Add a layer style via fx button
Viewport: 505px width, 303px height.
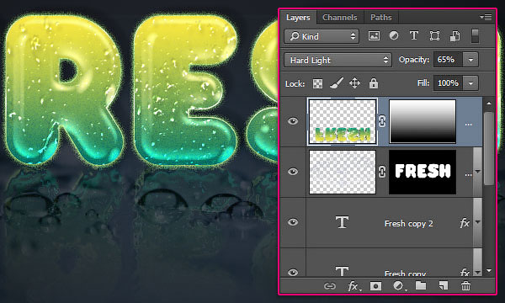(x=354, y=286)
